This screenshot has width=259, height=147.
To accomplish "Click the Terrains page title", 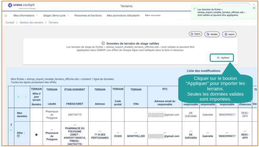I will point(126,6).
